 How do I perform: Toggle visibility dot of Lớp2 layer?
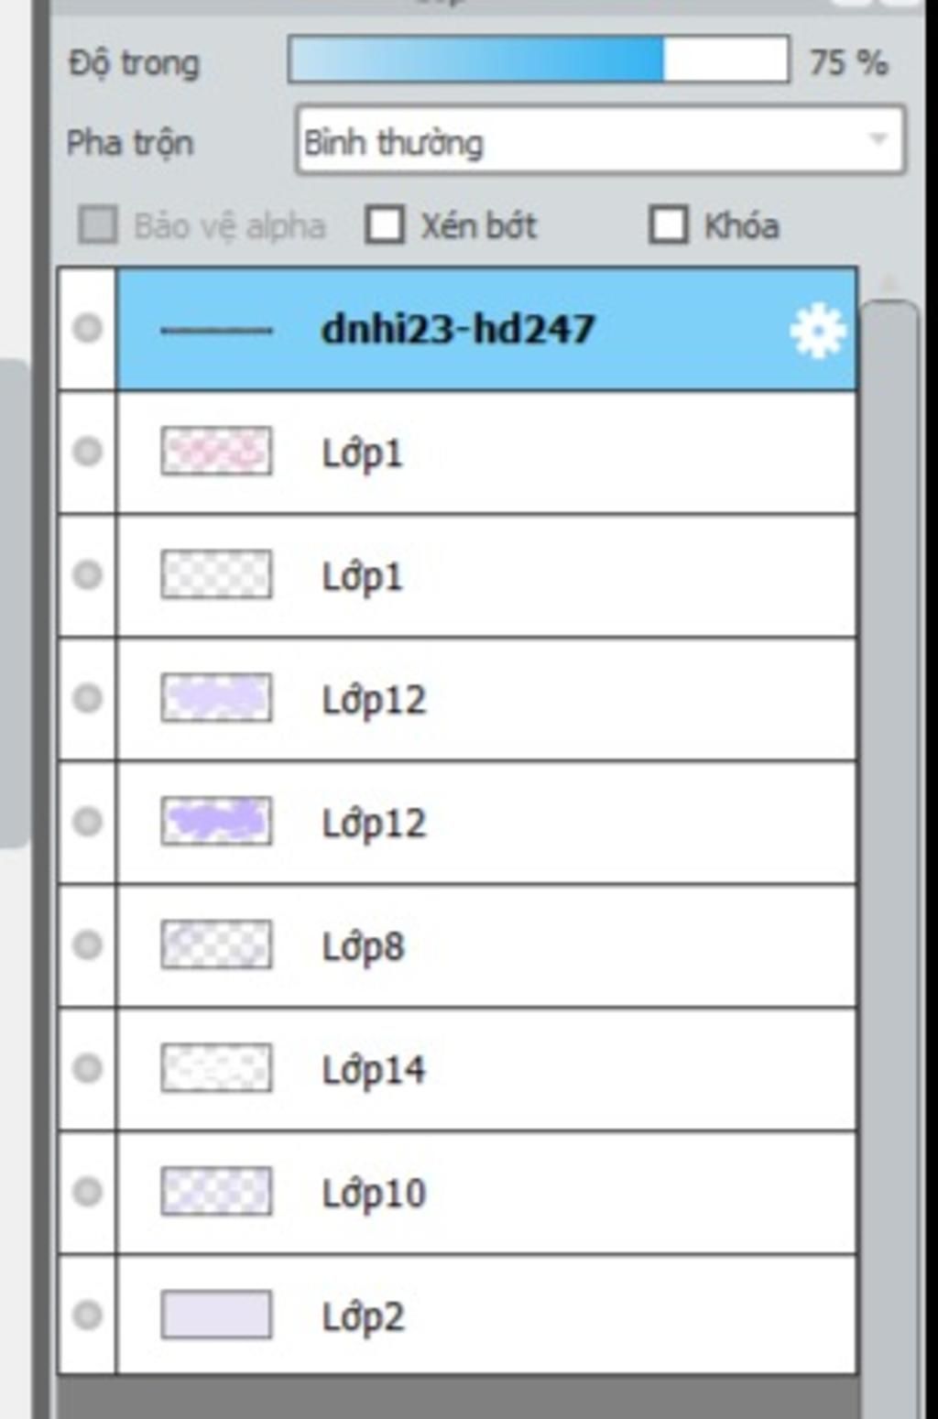[87, 1315]
